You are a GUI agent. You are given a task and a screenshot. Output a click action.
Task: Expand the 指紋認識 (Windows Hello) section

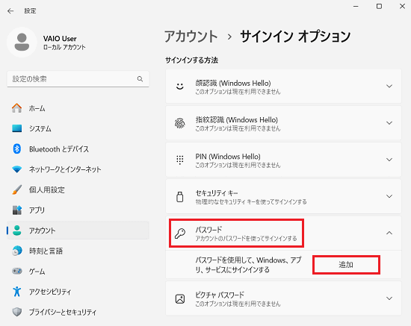click(x=389, y=122)
